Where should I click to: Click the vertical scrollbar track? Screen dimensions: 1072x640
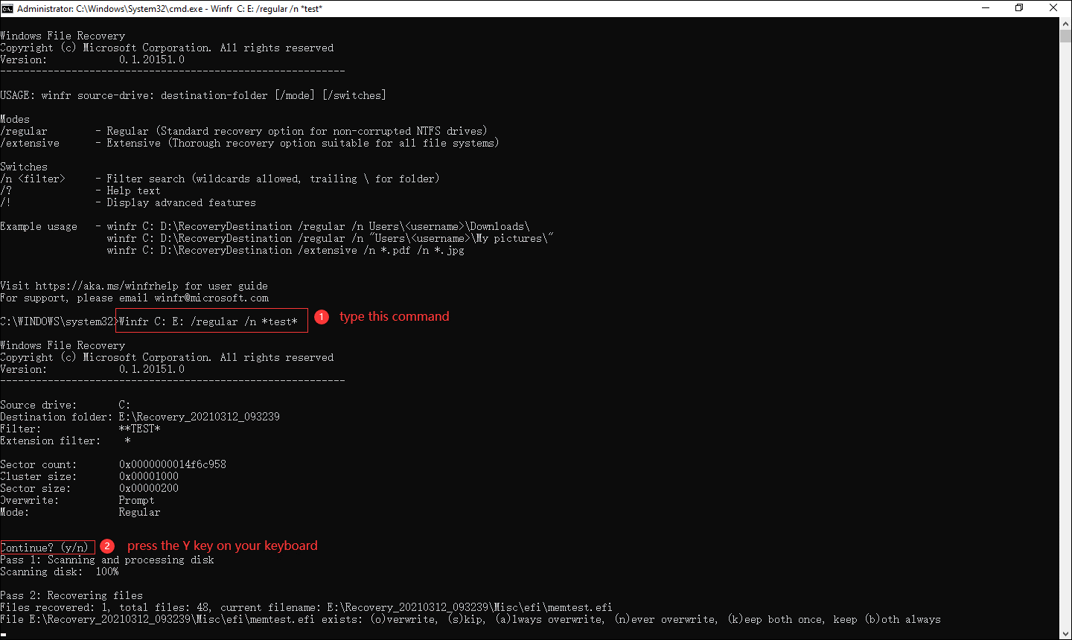coord(1065,335)
